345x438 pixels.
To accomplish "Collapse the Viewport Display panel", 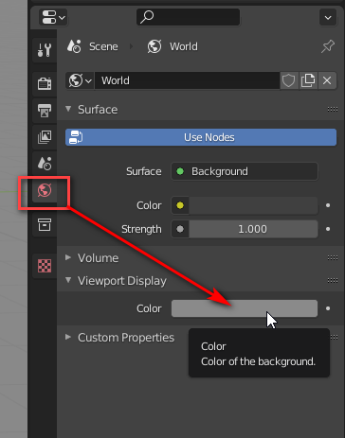I will 68,280.
